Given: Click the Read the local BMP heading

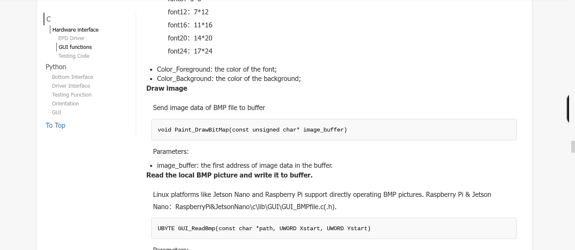Looking at the screenshot, I should pos(229,175).
